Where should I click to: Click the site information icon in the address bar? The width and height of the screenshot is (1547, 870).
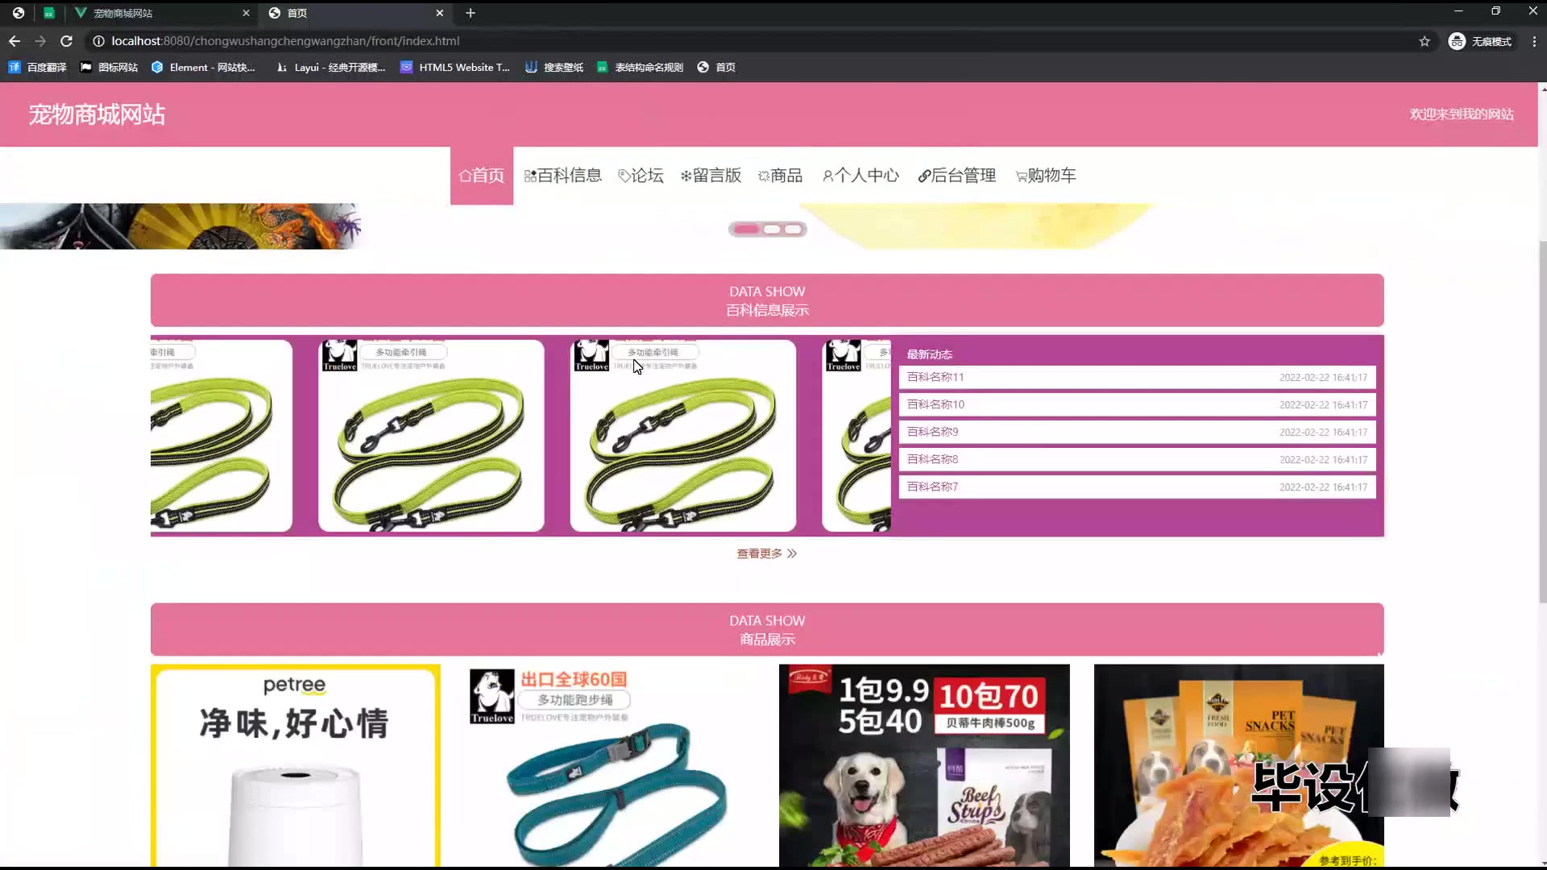click(98, 41)
